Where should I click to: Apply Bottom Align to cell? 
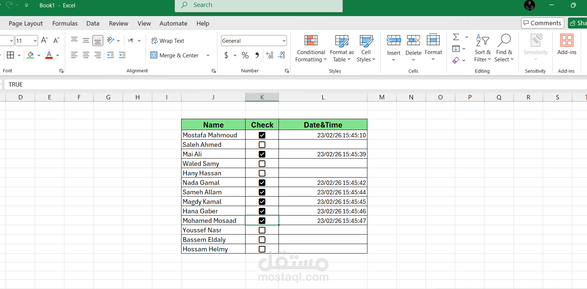[98, 41]
